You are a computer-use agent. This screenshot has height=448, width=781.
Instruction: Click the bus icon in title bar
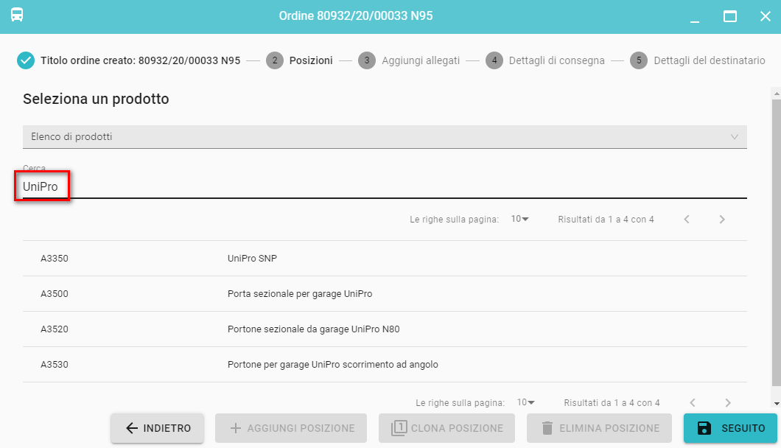pos(16,15)
